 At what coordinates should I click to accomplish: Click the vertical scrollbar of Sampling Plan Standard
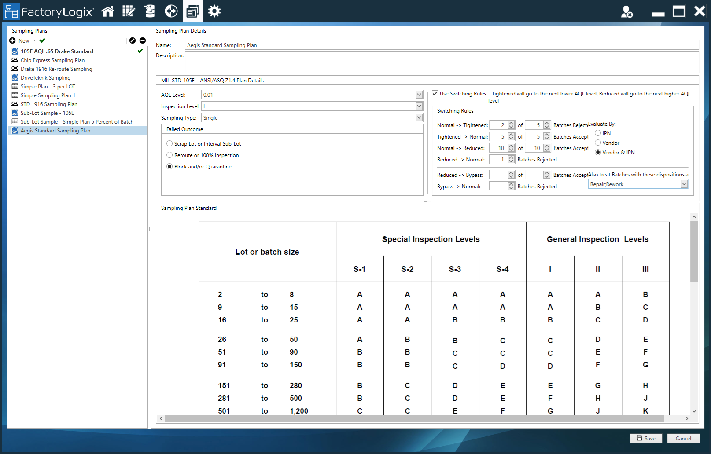click(x=694, y=251)
